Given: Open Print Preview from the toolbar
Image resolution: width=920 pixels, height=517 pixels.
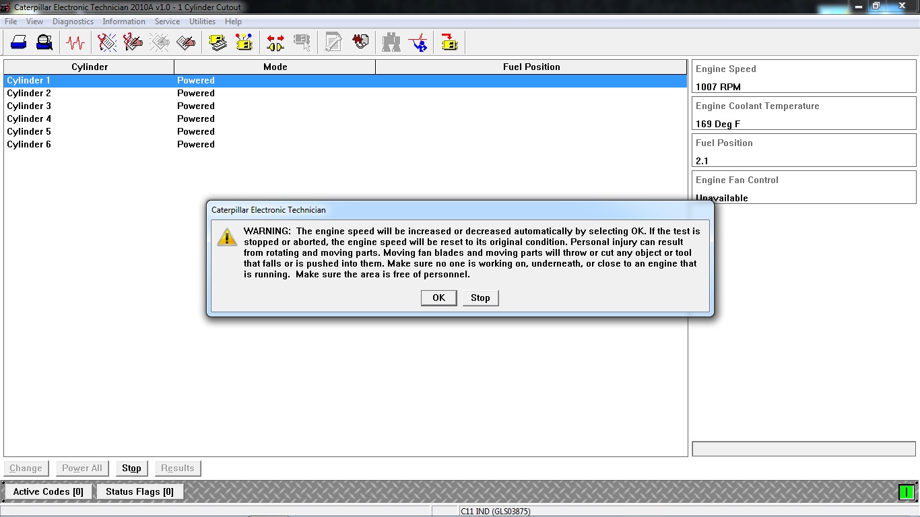Looking at the screenshot, I should pos(44,42).
